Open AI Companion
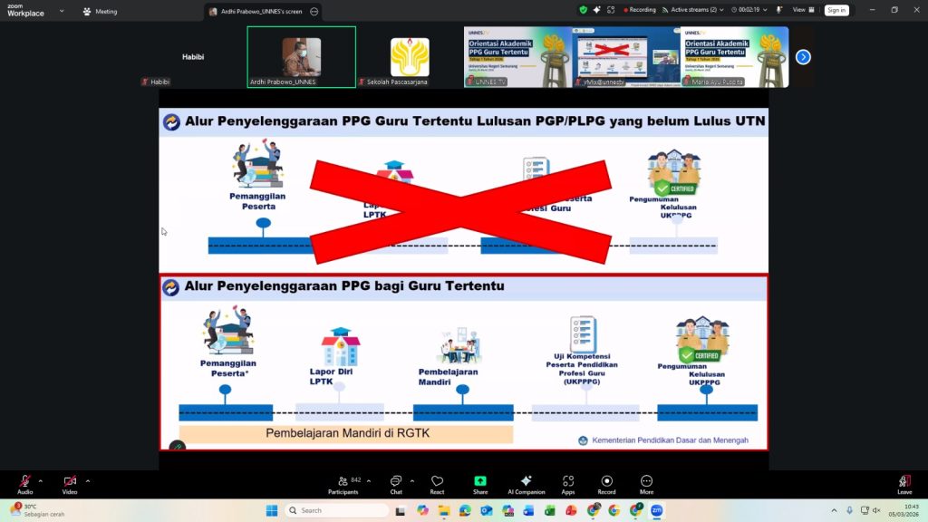The width and height of the screenshot is (928, 522). (x=526, y=481)
